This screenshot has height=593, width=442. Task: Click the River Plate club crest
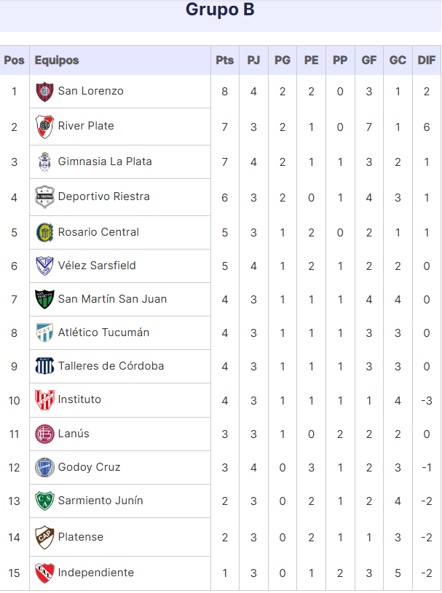[x=44, y=127]
